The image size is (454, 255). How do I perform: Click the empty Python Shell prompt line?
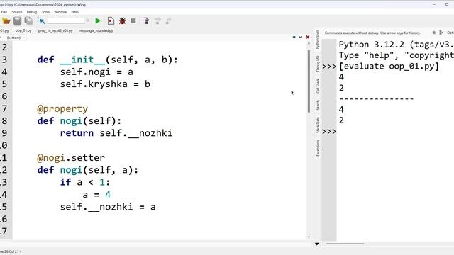click(x=396, y=132)
